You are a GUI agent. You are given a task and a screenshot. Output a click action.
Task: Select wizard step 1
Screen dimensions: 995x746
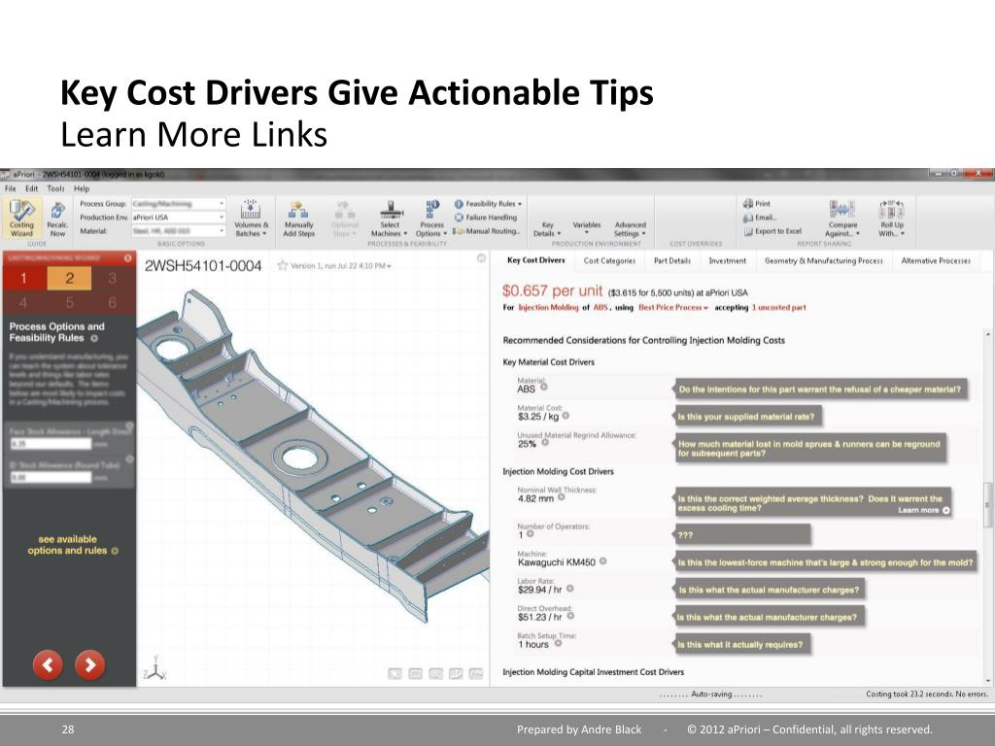pyautogui.click(x=23, y=278)
